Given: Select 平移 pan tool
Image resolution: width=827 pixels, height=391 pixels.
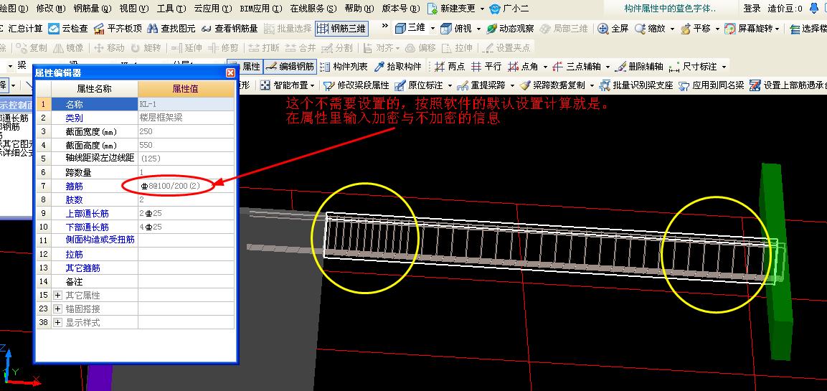Looking at the screenshot, I should (x=696, y=29).
